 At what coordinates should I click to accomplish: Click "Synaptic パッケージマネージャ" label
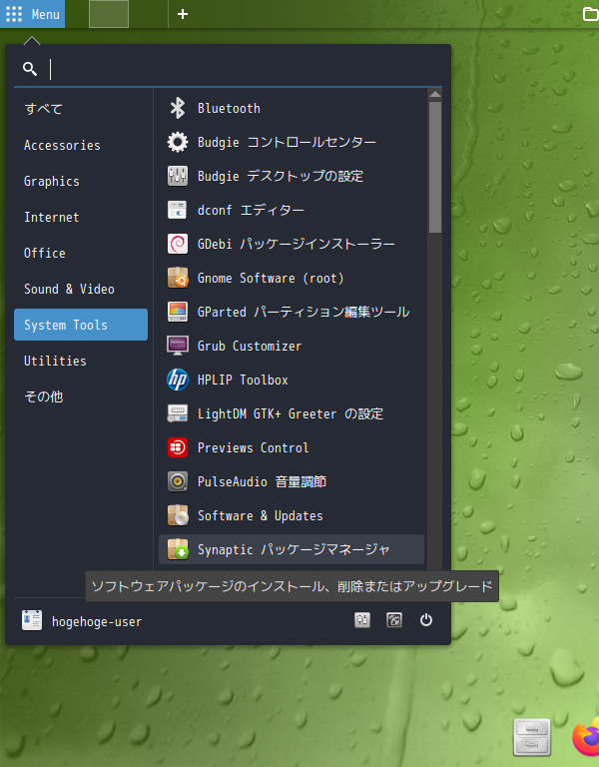294,549
